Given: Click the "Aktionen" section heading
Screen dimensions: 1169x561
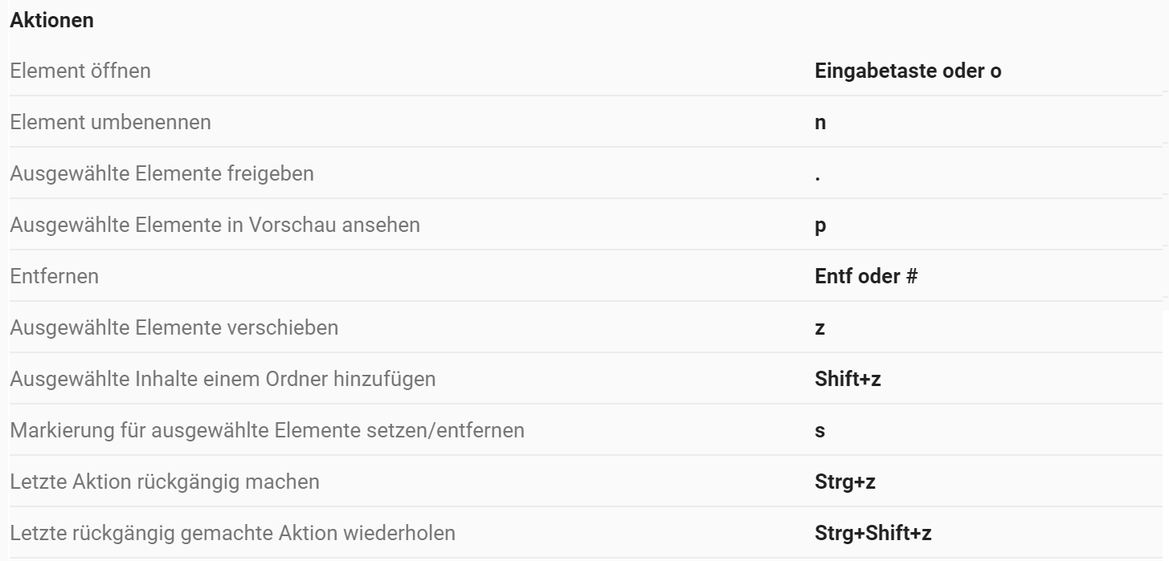Looking at the screenshot, I should point(51,21).
